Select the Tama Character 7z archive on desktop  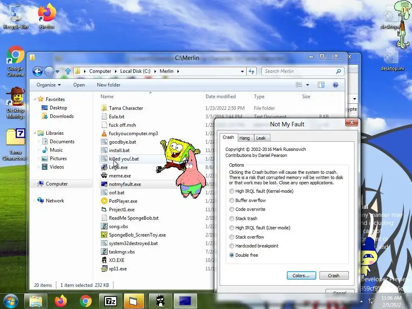click(x=16, y=144)
